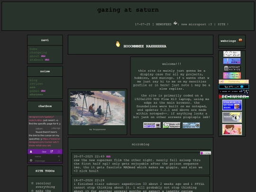
Task: Click the chatbox refresh circle icon
Action: click(x=59, y=152)
